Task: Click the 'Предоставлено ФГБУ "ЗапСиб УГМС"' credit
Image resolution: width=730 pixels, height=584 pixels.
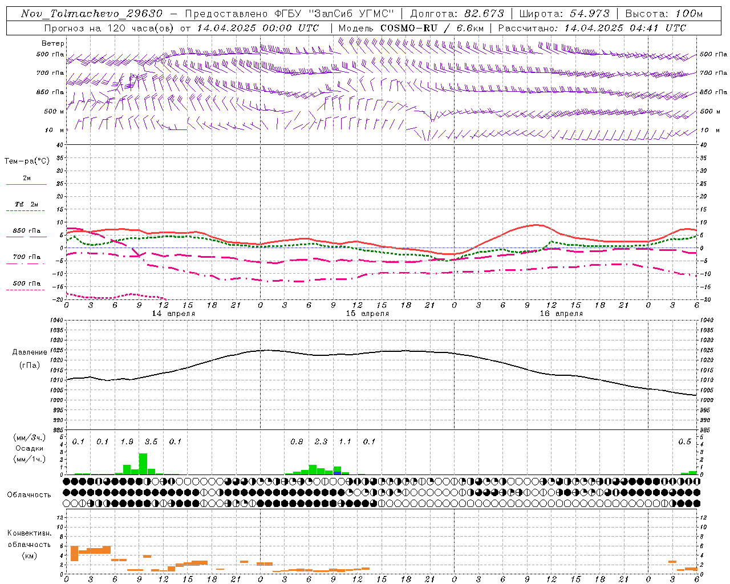Action: coord(289,14)
